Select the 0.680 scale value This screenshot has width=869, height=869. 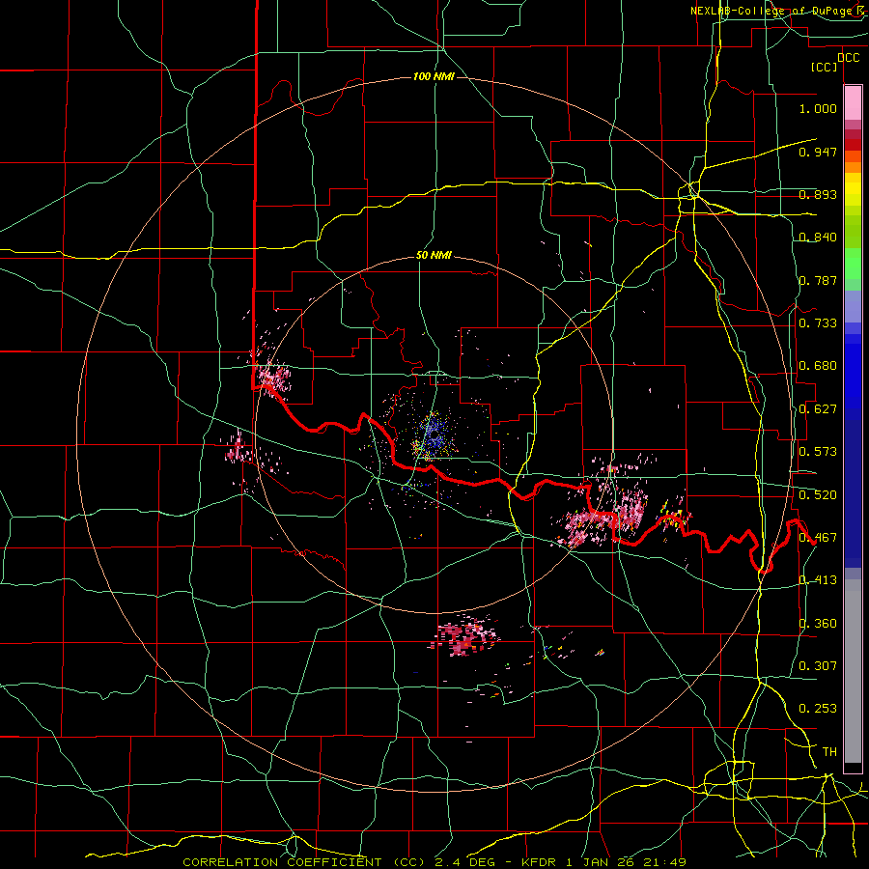pos(818,366)
